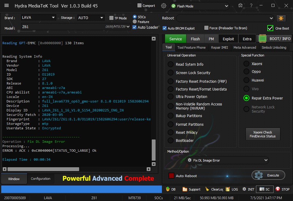Uncheck Auto BROM Exploit
Screen dimensions: 293x201
tap(165, 28)
